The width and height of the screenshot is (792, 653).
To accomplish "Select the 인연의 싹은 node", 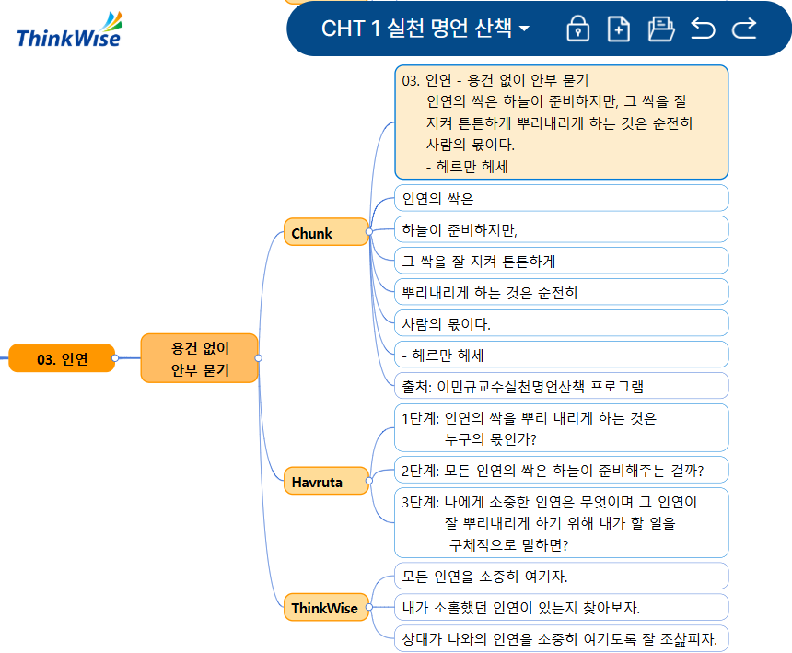I will click(x=562, y=197).
